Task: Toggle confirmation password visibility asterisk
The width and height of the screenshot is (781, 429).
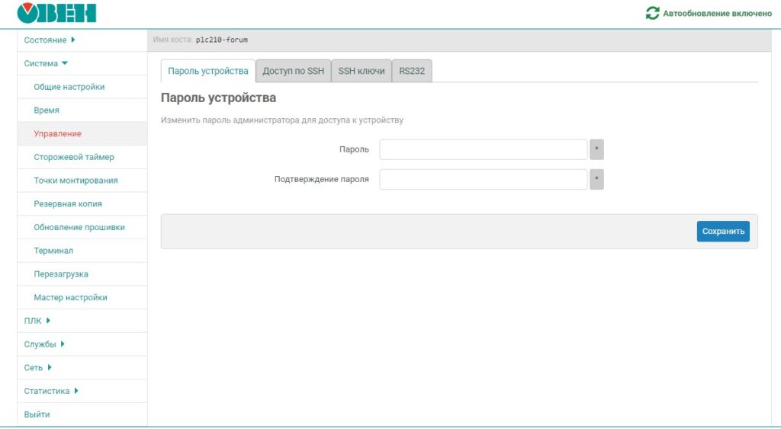Action: (596, 179)
